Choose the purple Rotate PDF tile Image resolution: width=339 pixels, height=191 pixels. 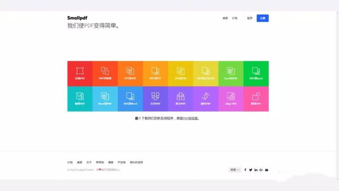[x=206, y=99]
